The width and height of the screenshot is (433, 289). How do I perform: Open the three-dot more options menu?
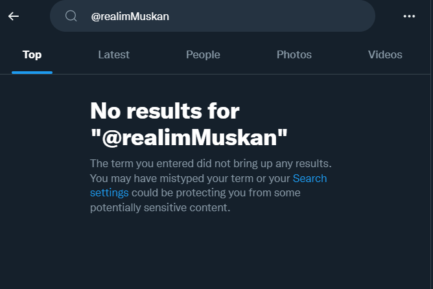coord(409,16)
